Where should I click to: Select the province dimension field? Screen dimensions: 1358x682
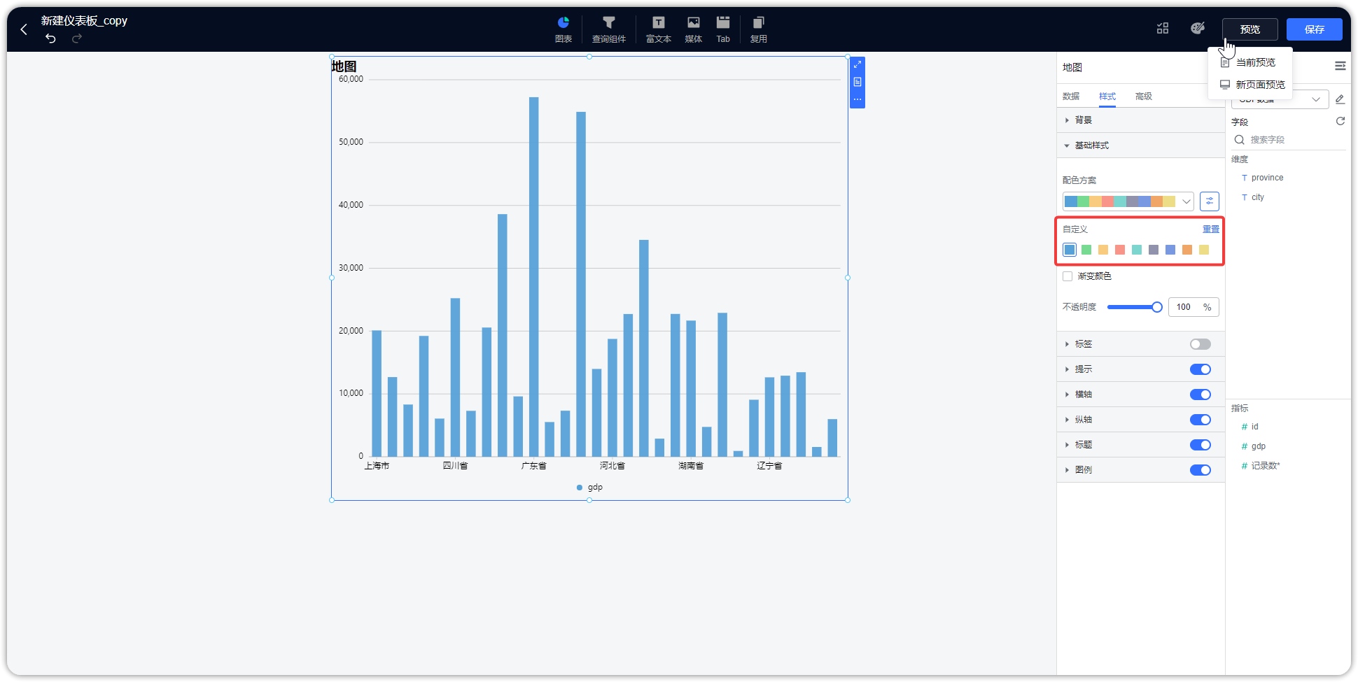pos(1267,178)
